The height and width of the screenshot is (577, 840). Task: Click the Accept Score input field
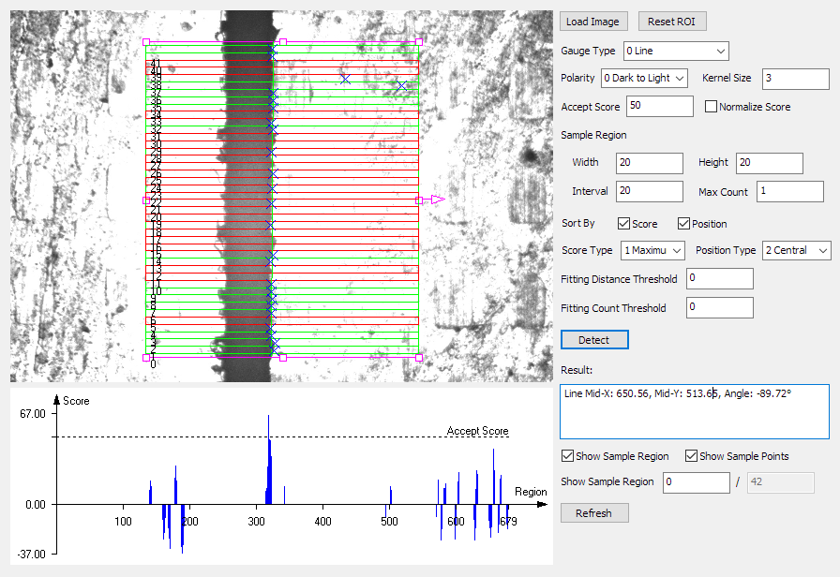pos(659,106)
